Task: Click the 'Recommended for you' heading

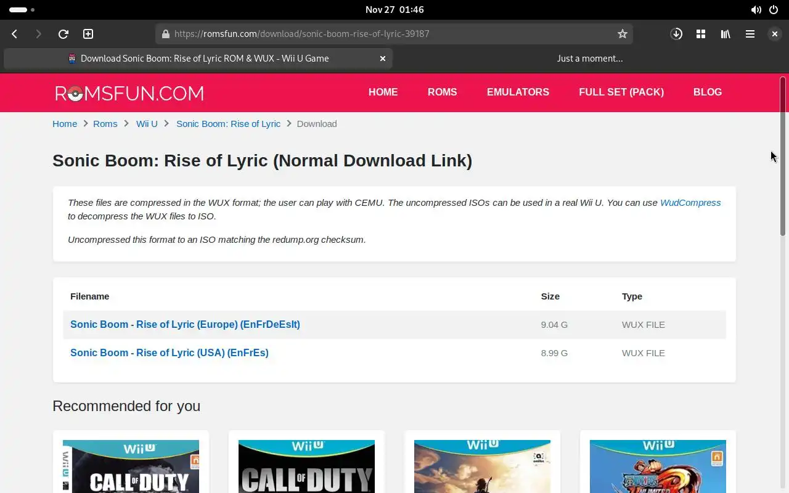Action: pos(126,406)
